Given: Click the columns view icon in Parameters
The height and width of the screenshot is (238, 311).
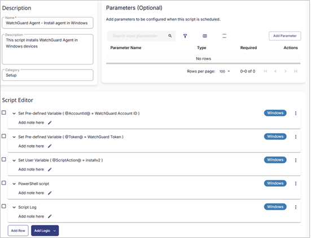Looking at the screenshot, I should (205, 36).
